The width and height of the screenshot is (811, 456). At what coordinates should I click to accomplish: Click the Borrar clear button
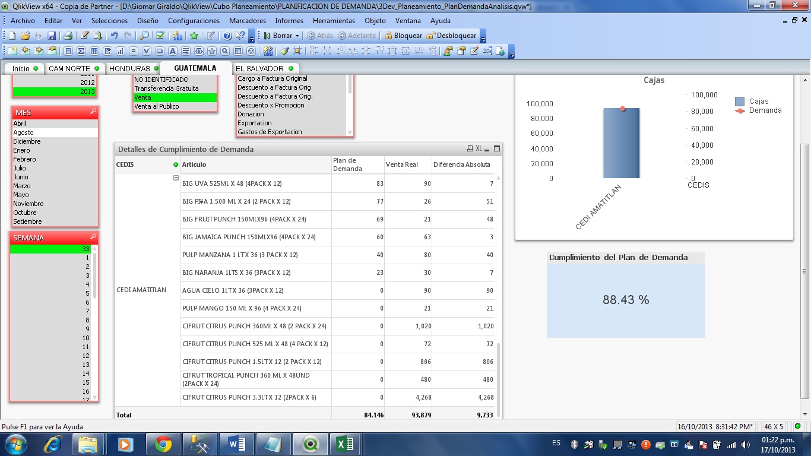click(277, 36)
